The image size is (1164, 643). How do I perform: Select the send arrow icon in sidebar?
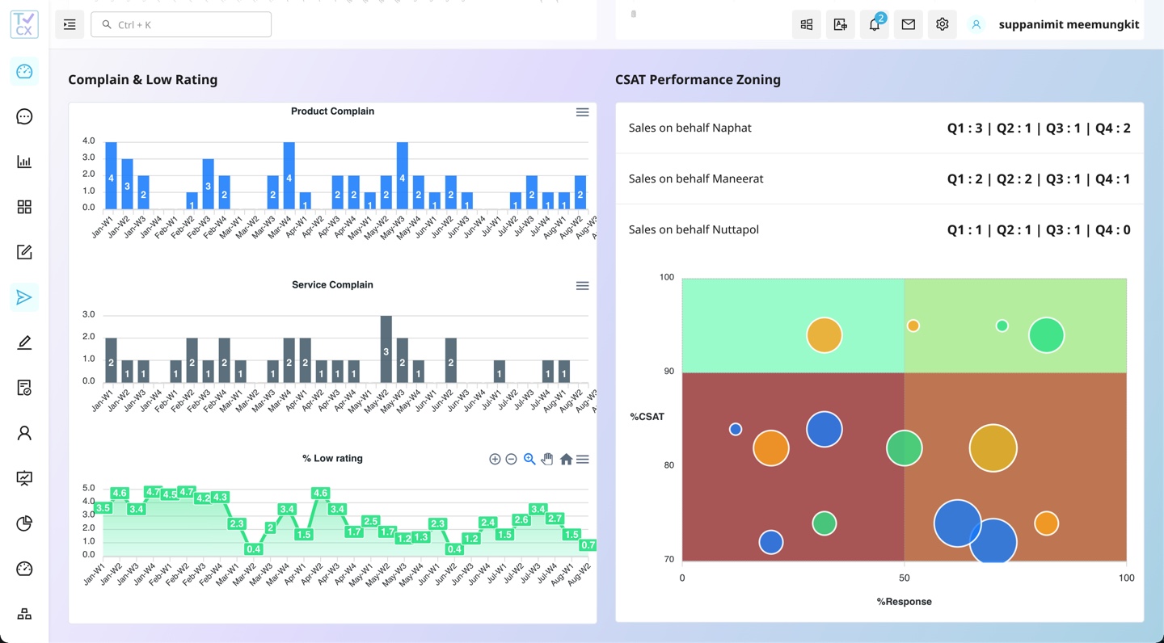(23, 297)
